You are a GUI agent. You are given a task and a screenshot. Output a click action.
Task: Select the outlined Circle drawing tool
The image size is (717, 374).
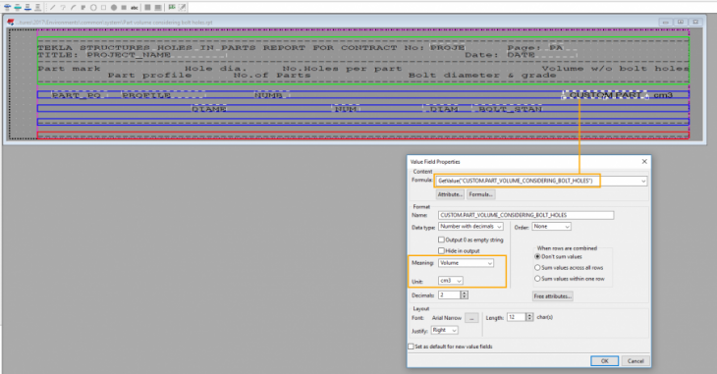[93, 7]
